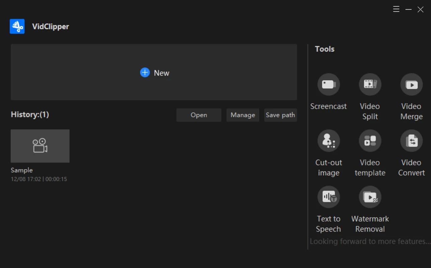
Task: Open the Sample project thumbnail
Action: (x=40, y=146)
